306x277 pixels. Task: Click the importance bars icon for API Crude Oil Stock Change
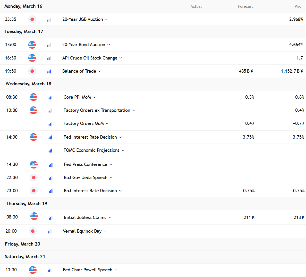click(49, 58)
